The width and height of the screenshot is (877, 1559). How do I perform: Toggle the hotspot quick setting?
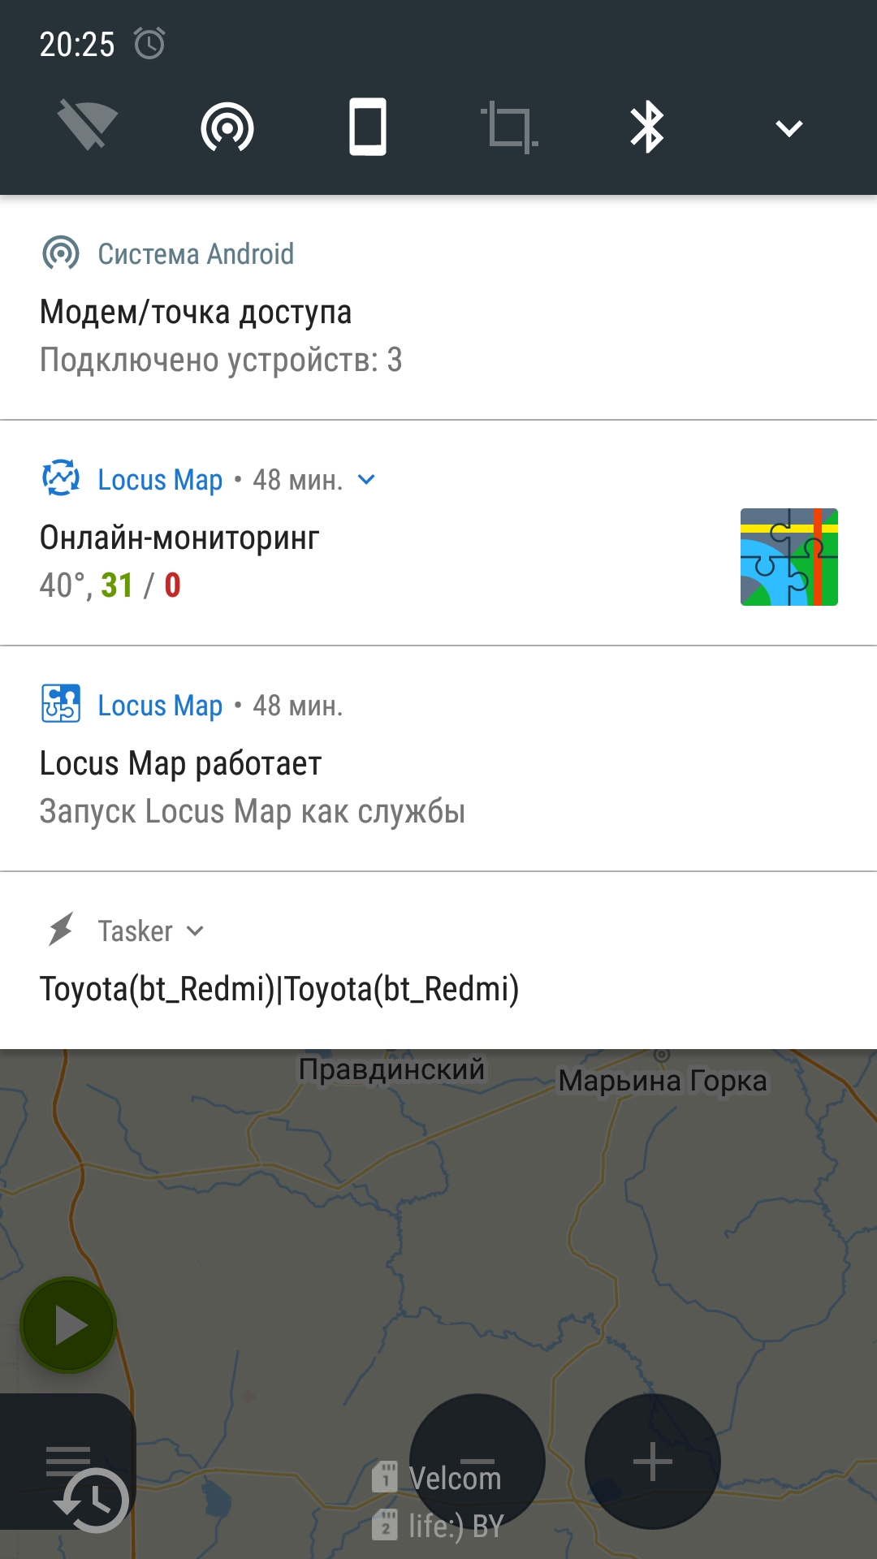pos(227,127)
